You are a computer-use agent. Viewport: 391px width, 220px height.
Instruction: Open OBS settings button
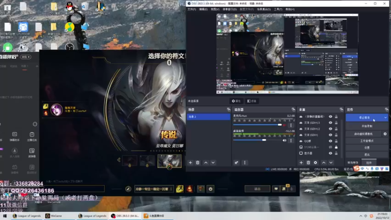point(367,148)
